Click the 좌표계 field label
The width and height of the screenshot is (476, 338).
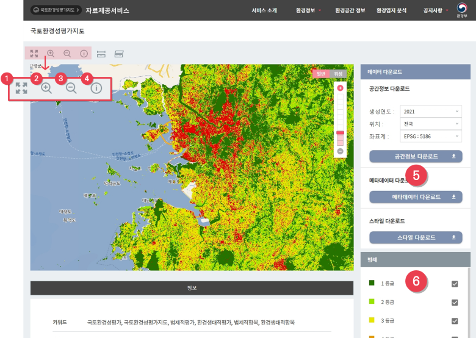pyautogui.click(x=379, y=137)
